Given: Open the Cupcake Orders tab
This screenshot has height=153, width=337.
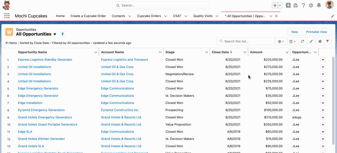Looking at the screenshot, I should tap(149, 16).
